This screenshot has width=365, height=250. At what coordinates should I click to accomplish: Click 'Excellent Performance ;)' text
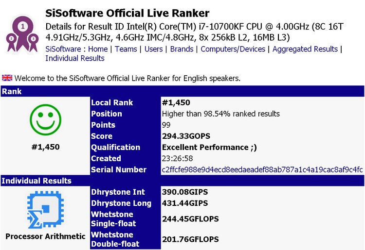tap(209, 148)
